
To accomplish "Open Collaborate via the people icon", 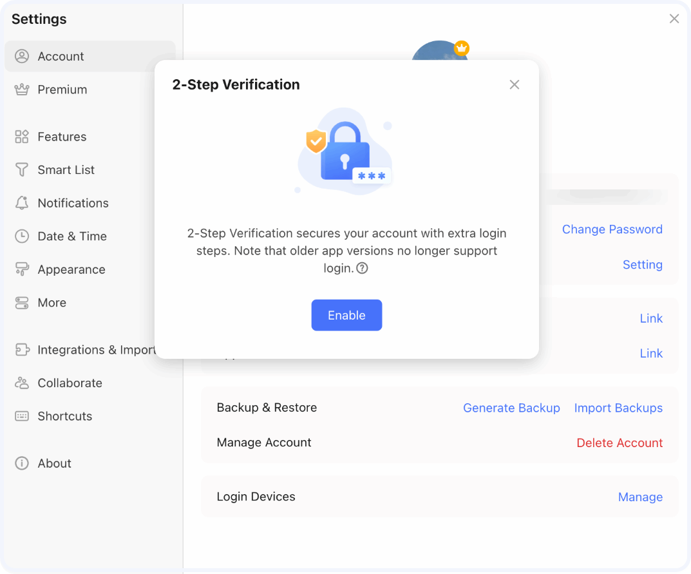I will pyautogui.click(x=22, y=383).
